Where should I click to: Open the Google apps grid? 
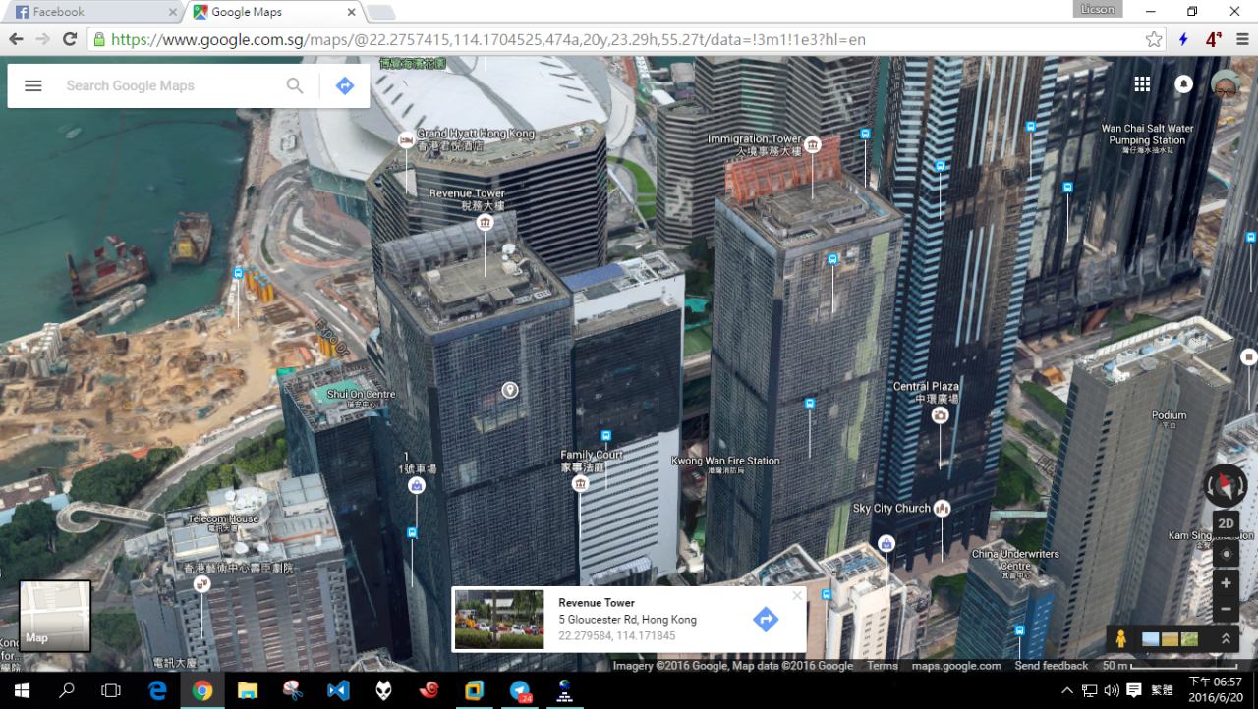pyautogui.click(x=1142, y=84)
